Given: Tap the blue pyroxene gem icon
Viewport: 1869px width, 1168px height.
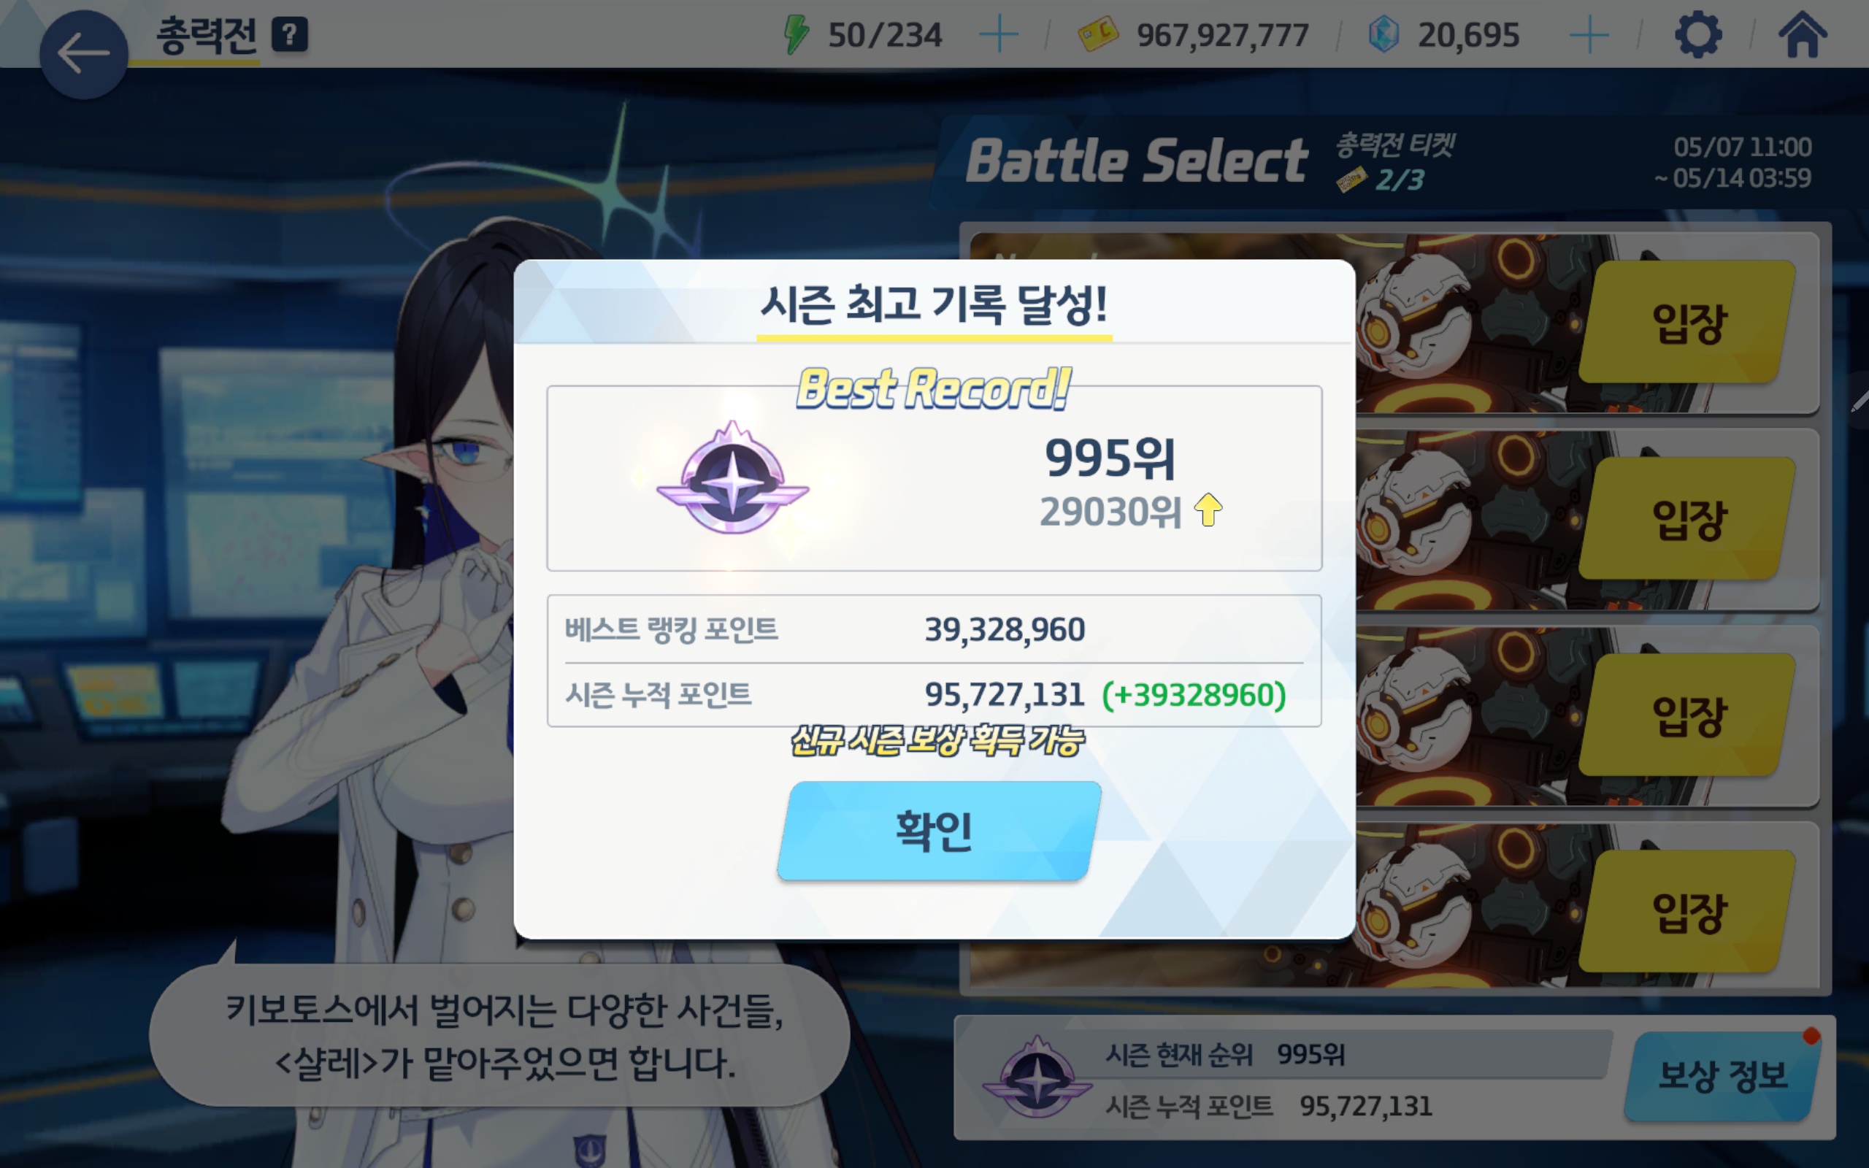Looking at the screenshot, I should [1383, 35].
